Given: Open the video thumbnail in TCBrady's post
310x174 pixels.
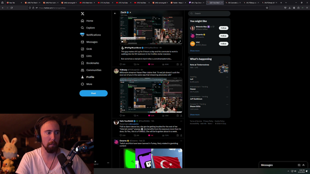Looking at the screenshot, I should 151,95.
